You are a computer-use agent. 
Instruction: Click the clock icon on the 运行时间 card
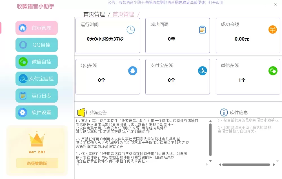pos(130,29)
